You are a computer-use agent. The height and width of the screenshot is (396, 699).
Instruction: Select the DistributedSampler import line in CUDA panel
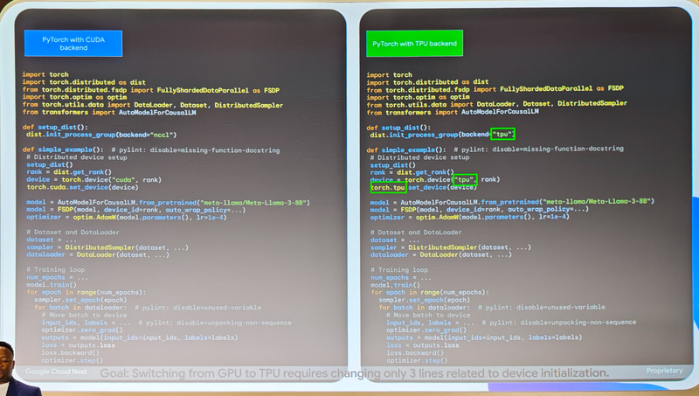click(x=153, y=105)
